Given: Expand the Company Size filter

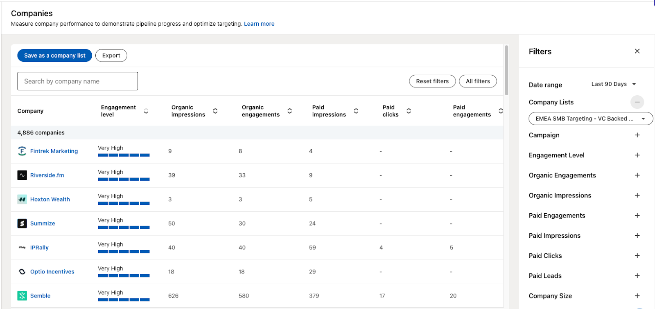Looking at the screenshot, I should tap(637, 296).
